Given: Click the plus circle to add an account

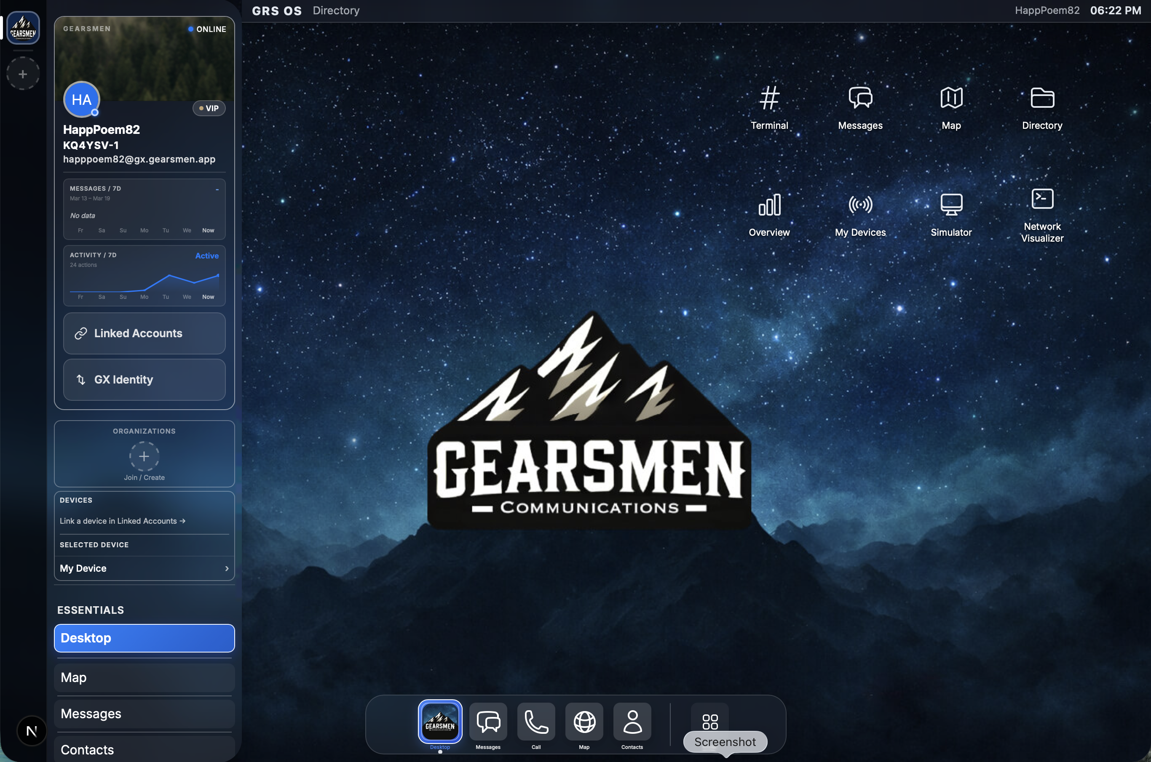Looking at the screenshot, I should [x=22, y=73].
